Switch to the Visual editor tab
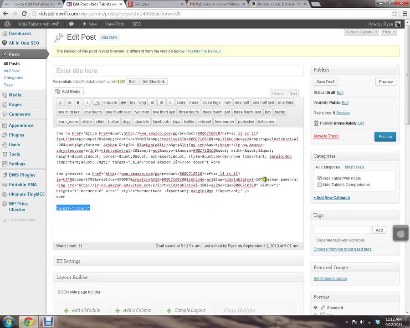The height and width of the screenshot is (328, 410). point(277,93)
